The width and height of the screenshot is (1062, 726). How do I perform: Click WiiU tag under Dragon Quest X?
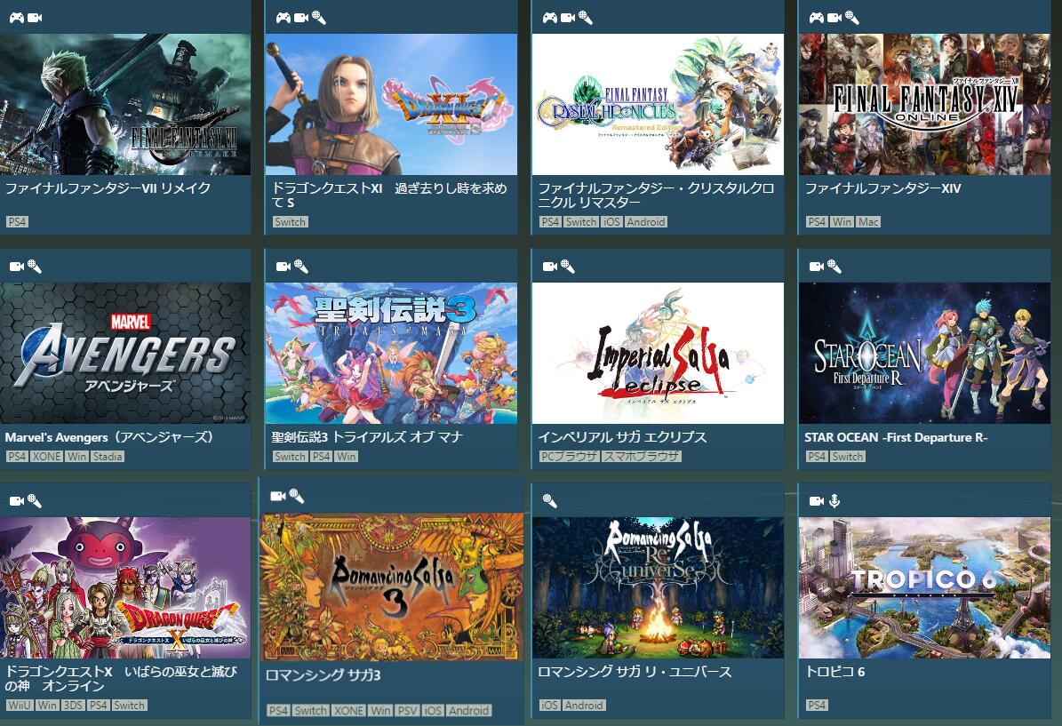point(19,705)
